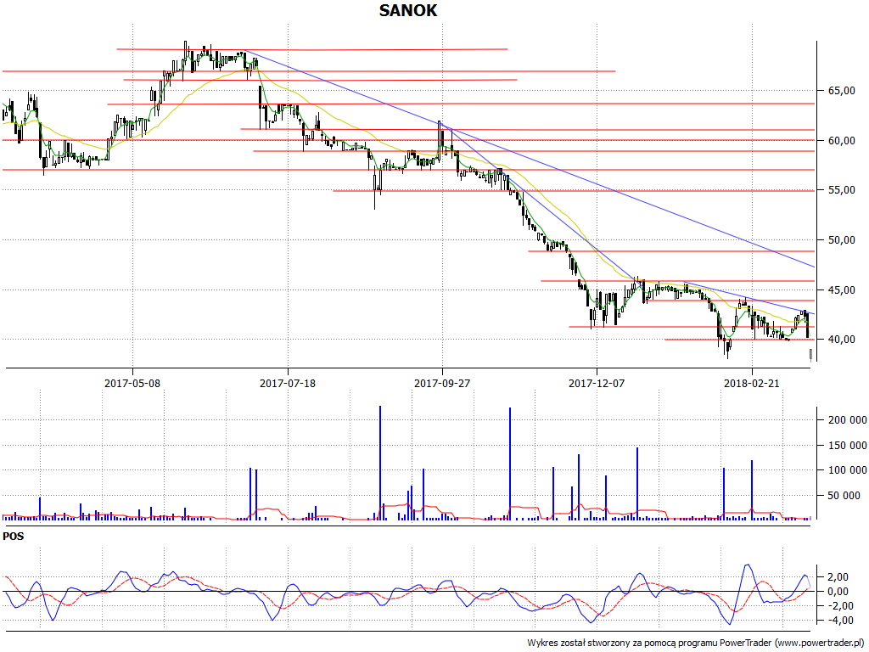Click the 100 000 volume axis label
Screen dimensions: 869x652
pyautogui.click(x=848, y=470)
